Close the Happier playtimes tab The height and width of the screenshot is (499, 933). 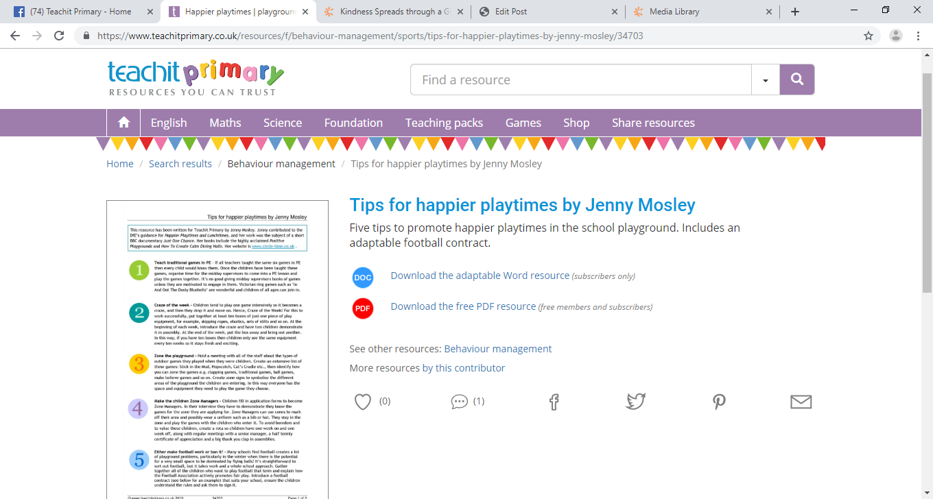(304, 12)
